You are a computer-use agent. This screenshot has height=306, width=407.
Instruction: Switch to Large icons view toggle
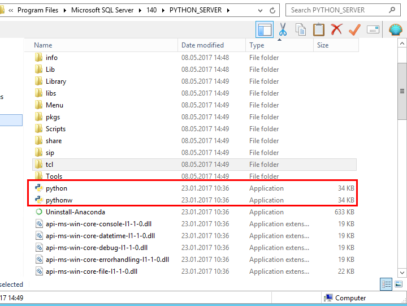[399, 284]
